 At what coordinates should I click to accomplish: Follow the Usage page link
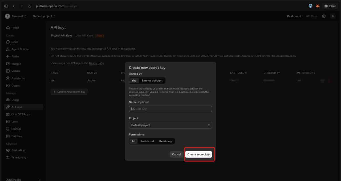96,63
